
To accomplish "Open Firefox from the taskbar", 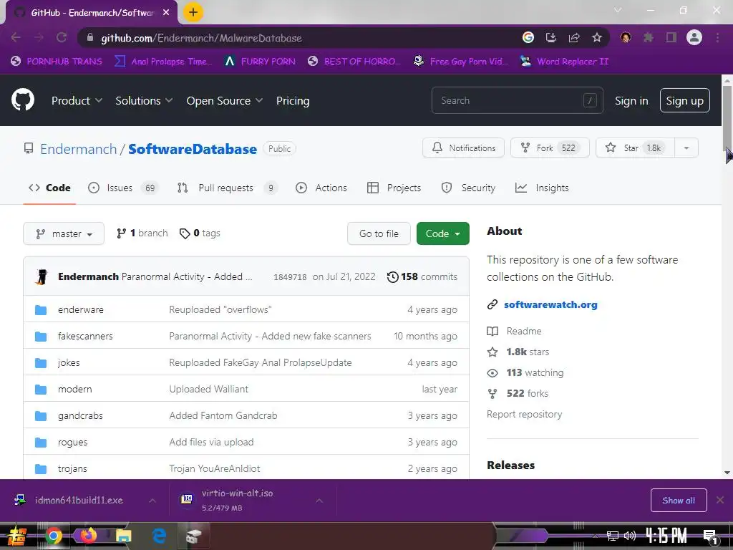I will pos(87,535).
